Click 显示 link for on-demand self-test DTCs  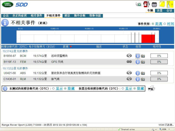click(129, 89)
